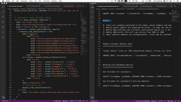Open bottom activity bar icon below flask, right window
181x102 pixels.
coord(92,37)
